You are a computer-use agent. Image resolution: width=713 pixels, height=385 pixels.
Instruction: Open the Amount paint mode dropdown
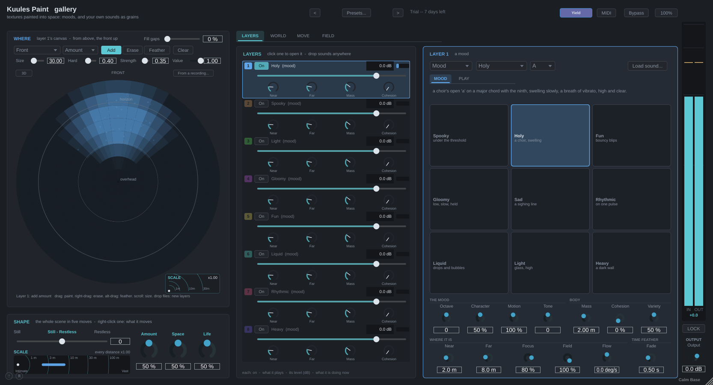(80, 50)
